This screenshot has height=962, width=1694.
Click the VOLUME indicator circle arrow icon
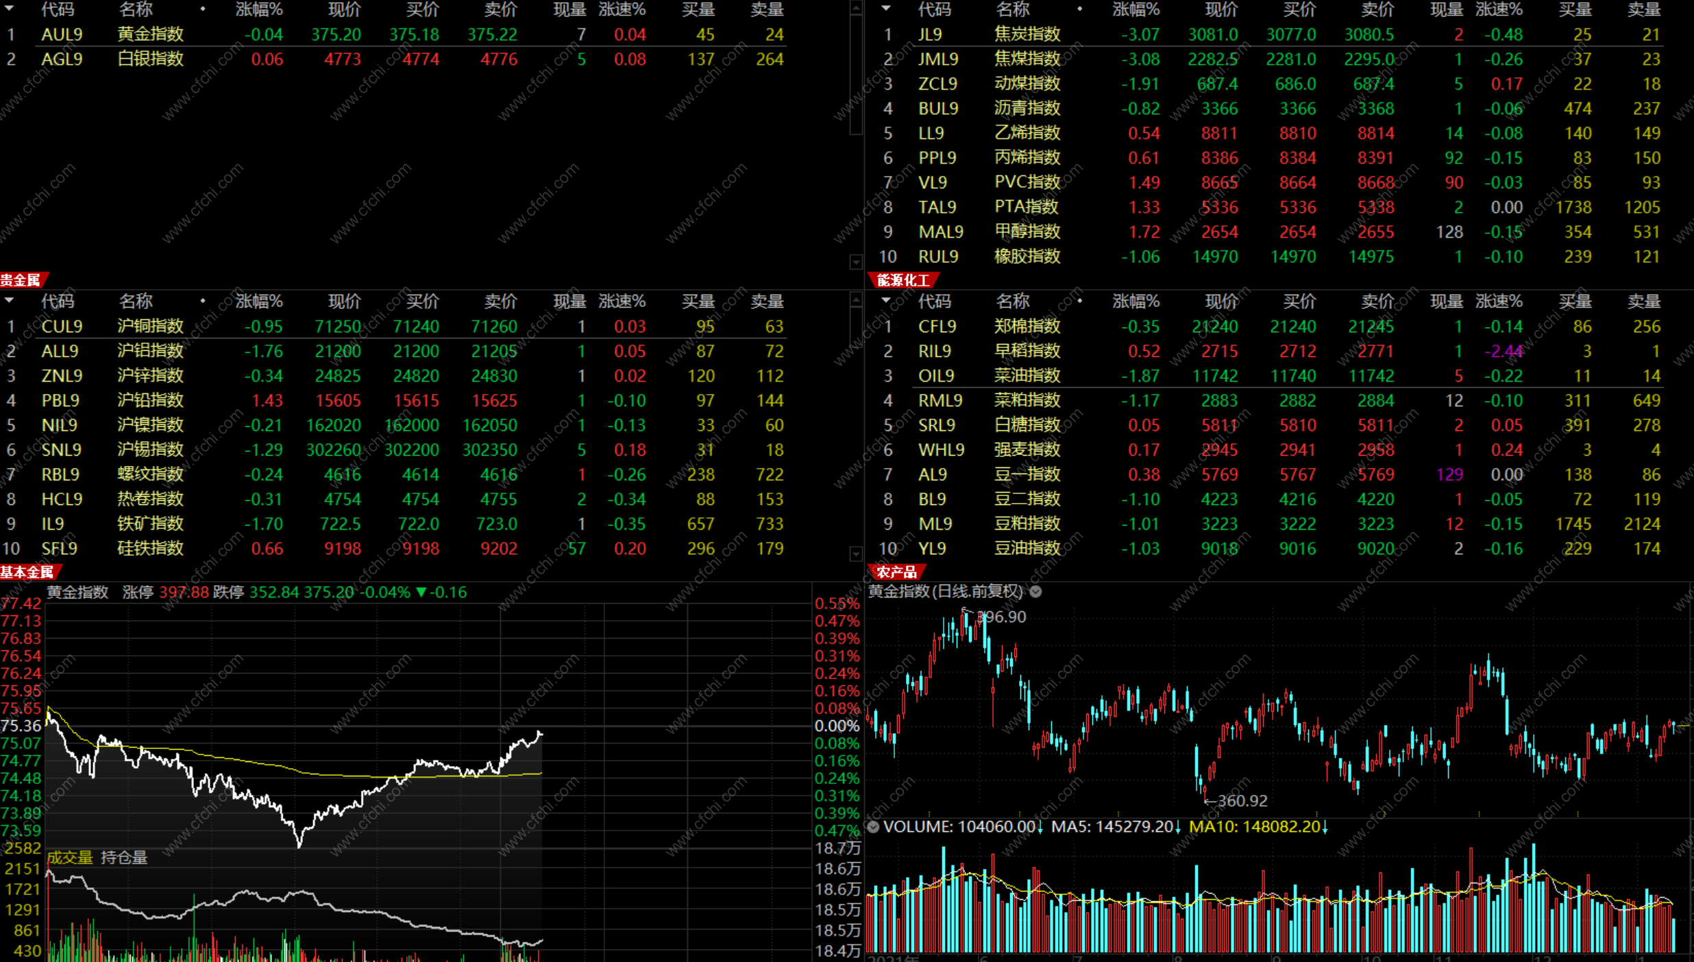[x=873, y=827]
